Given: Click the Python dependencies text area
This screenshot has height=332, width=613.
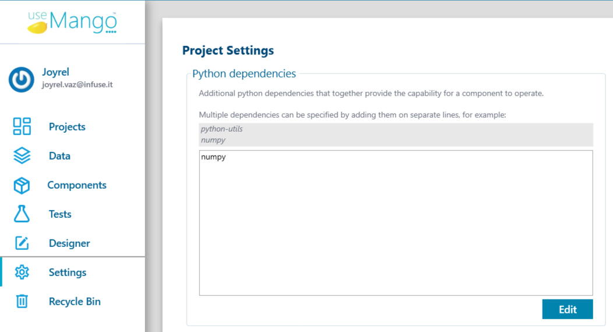Looking at the screenshot, I should click(x=396, y=223).
